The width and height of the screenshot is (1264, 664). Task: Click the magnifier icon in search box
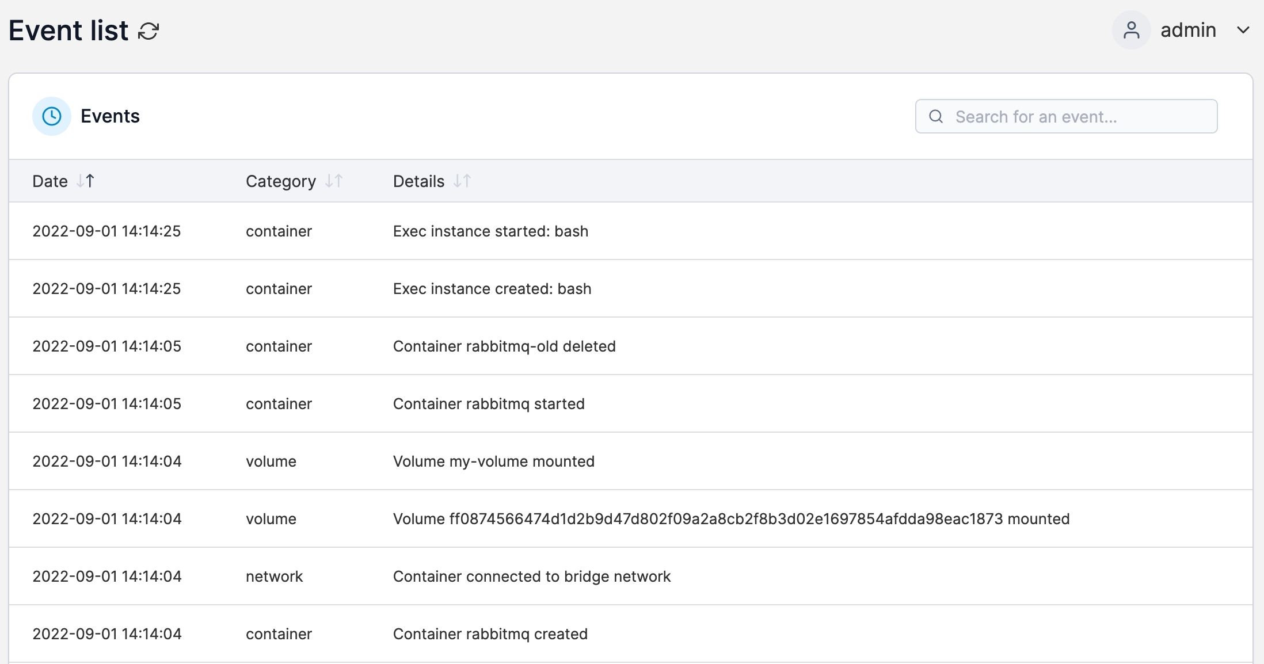(x=936, y=117)
